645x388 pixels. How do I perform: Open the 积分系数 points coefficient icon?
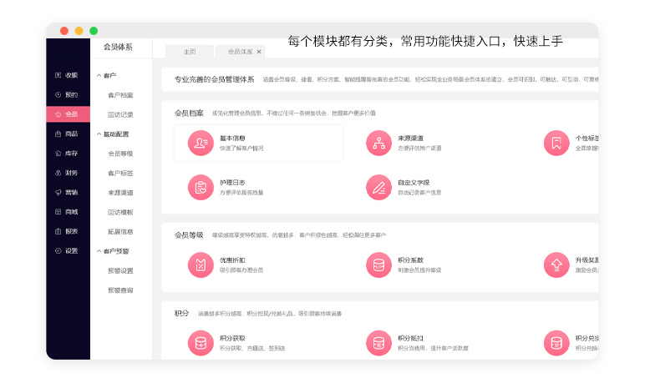tap(378, 265)
